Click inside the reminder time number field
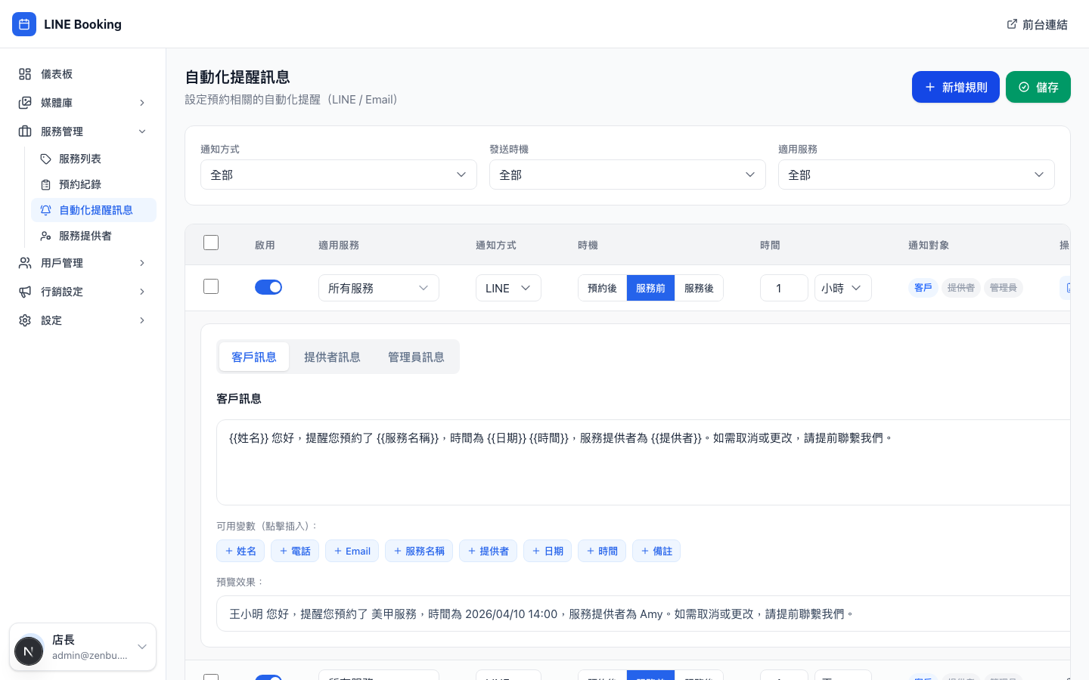 tap(783, 288)
